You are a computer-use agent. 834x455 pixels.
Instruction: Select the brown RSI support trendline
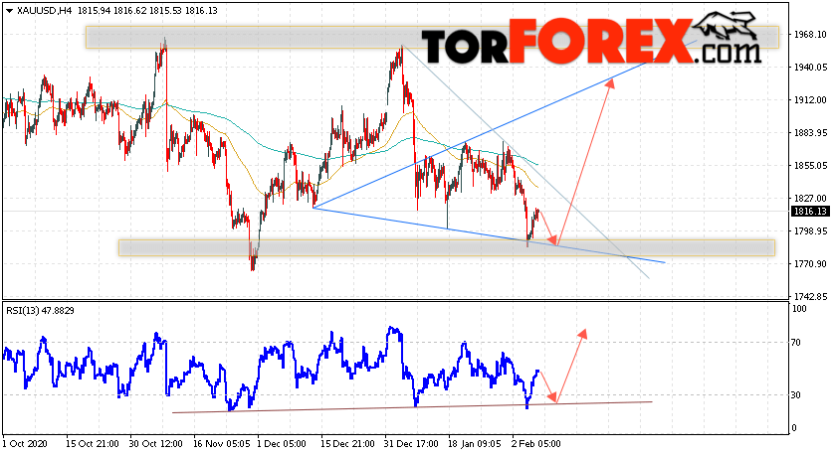(412, 407)
